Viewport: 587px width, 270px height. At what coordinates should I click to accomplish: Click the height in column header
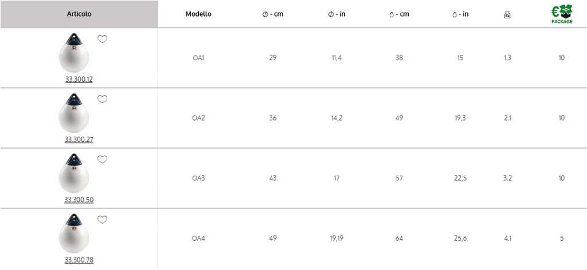(460, 14)
